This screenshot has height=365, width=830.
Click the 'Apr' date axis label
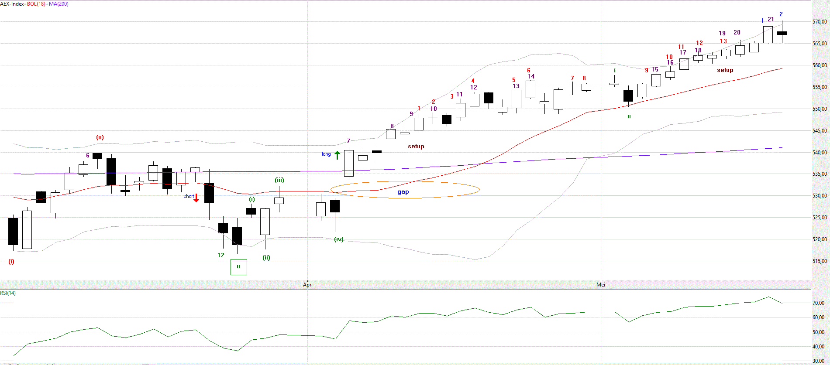point(307,285)
